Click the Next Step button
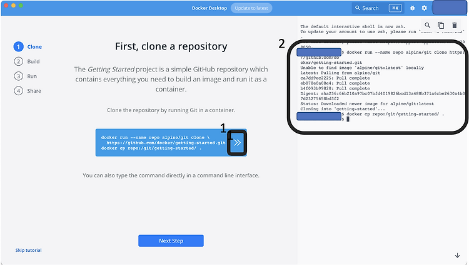This screenshot has height=265, width=469. click(x=171, y=241)
